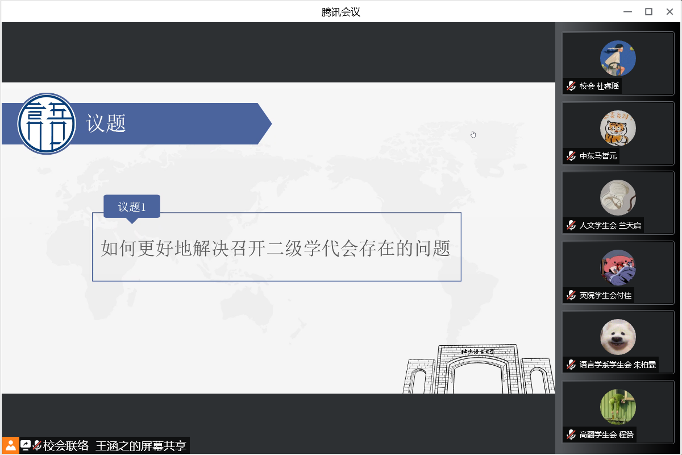The image size is (682, 455).
Task: Select the 校会 杜睿瑶 avatar
Action: [x=618, y=58]
